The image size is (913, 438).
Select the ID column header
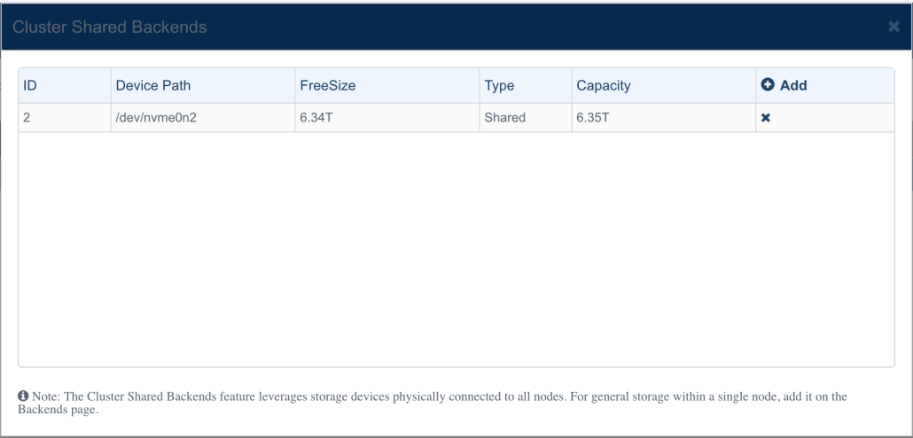(x=65, y=86)
